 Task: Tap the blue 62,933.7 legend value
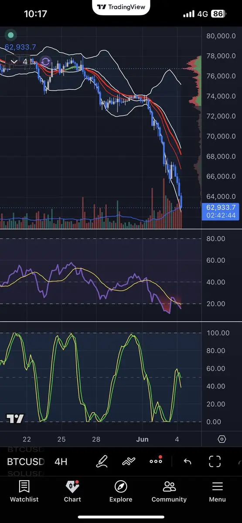point(20,47)
